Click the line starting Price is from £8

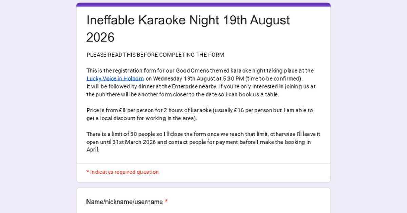[x=199, y=110]
